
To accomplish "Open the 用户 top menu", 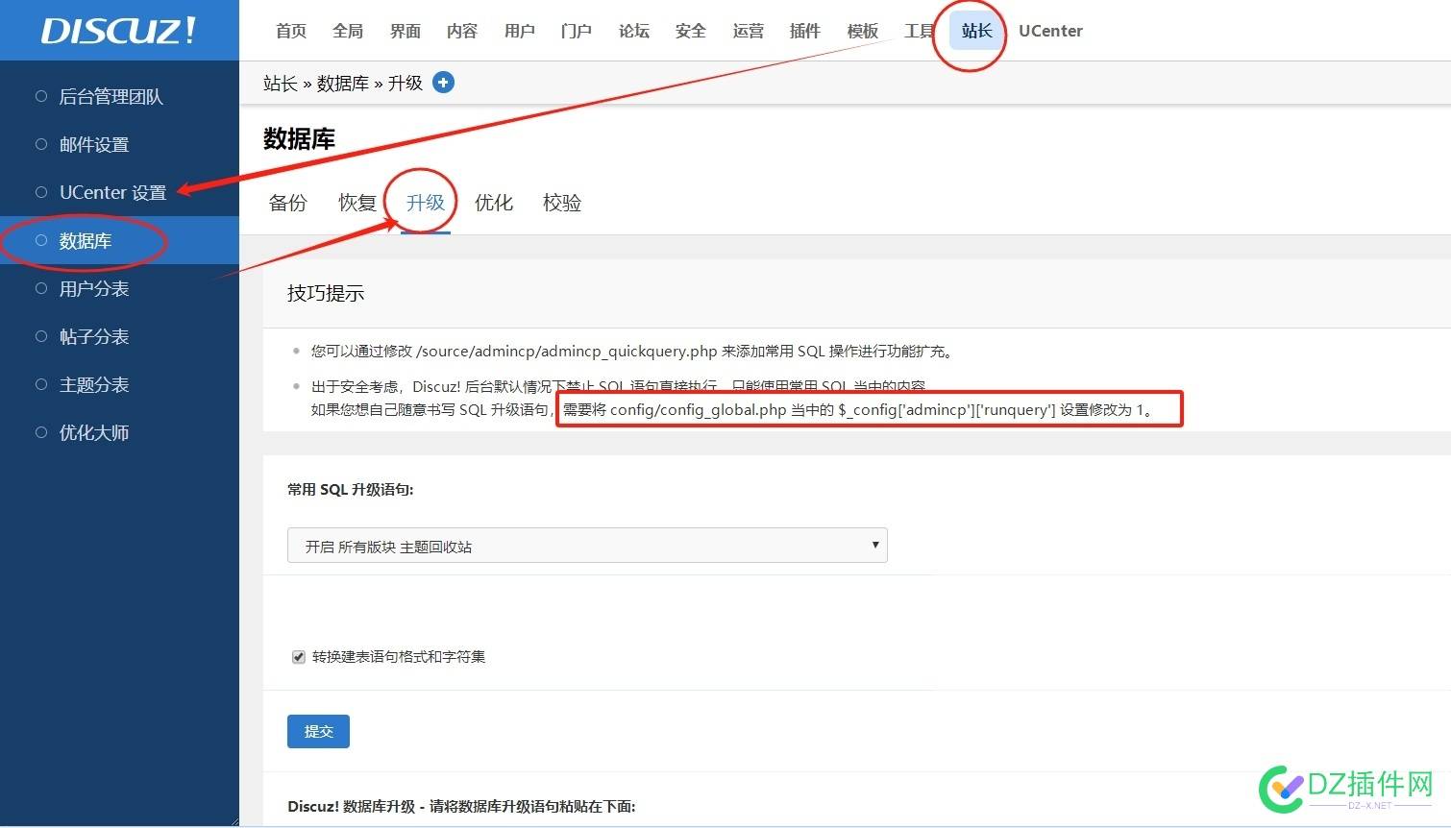I will coord(520,31).
